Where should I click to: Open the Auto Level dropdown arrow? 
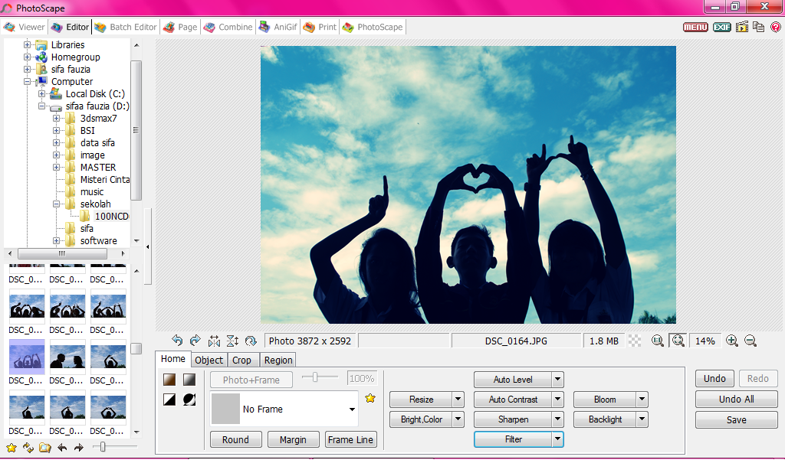tap(557, 380)
